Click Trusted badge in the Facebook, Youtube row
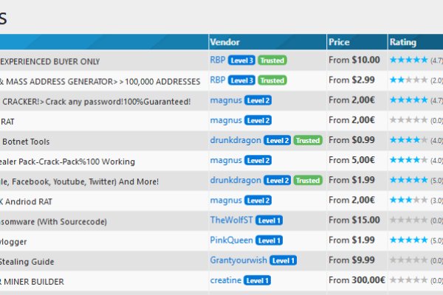Viewport: 443px width, 295px height. (x=308, y=181)
